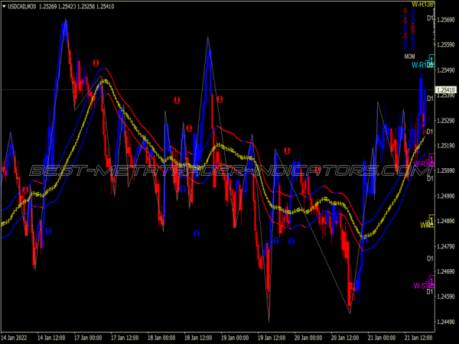The image size is (459, 344).
Task: Click the 1.24490 price scale value
Action: pos(446,322)
